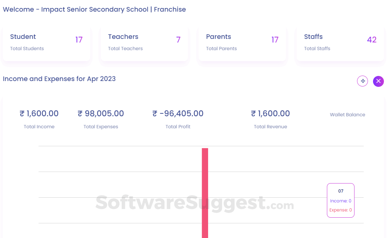Select the Wallet Balance label
389x238 pixels.
pos(347,114)
